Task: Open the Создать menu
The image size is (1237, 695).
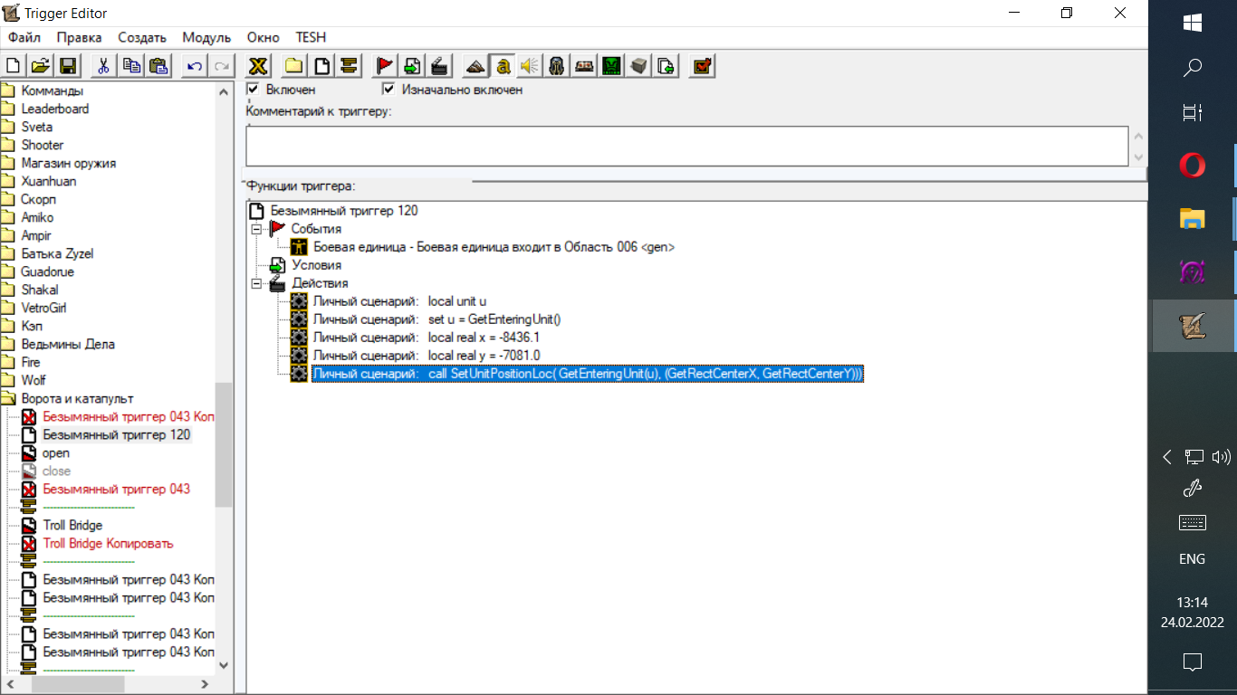Action: click(x=142, y=38)
